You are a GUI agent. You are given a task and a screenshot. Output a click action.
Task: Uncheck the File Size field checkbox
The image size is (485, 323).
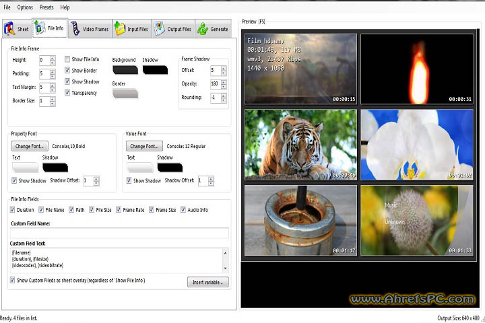[92, 209]
